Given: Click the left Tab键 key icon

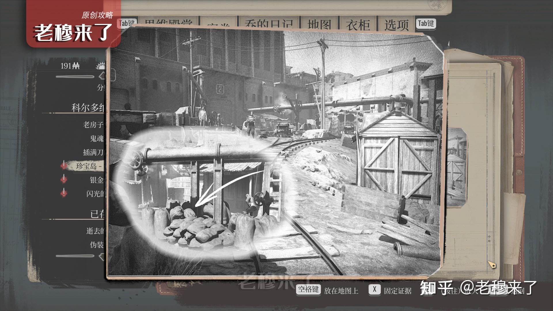Looking at the screenshot, I should click(127, 24).
